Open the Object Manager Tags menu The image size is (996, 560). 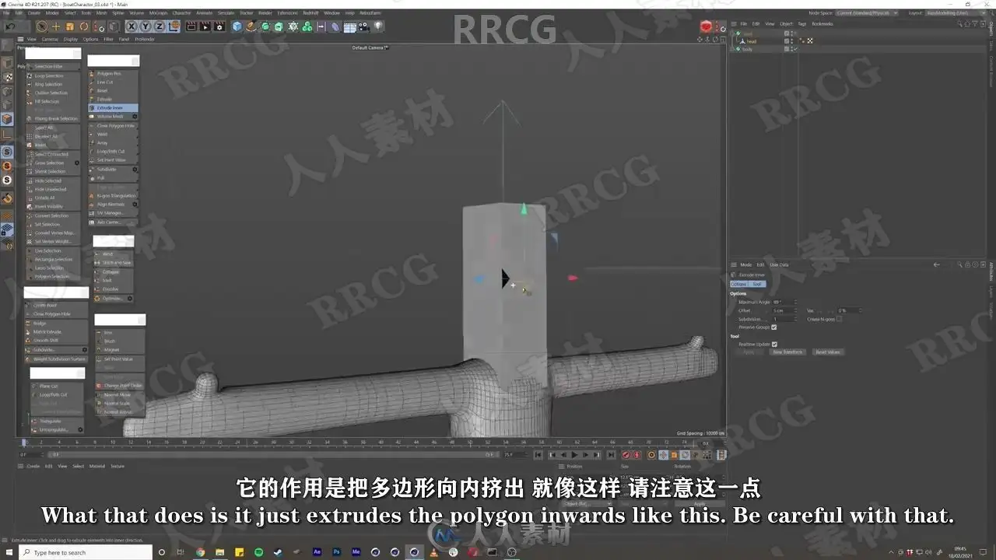click(802, 24)
